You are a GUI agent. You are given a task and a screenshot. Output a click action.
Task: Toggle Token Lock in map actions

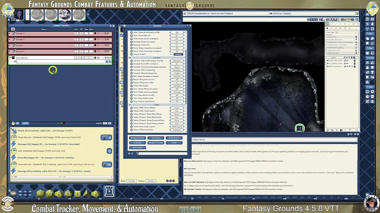pos(341,50)
